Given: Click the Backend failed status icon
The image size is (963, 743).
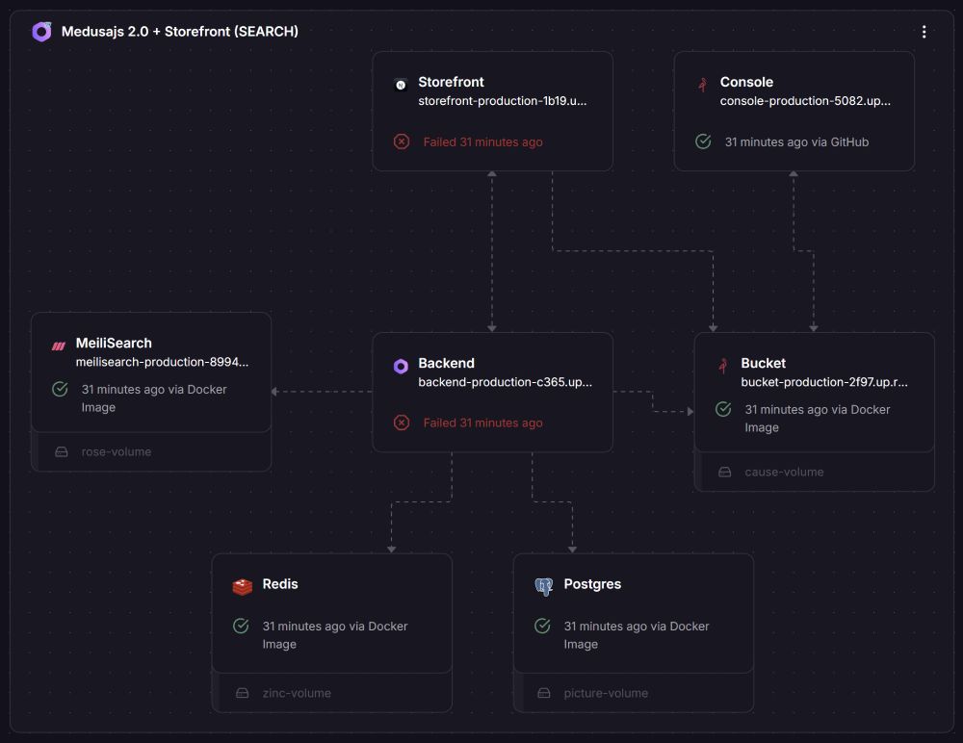Looking at the screenshot, I should coord(402,423).
